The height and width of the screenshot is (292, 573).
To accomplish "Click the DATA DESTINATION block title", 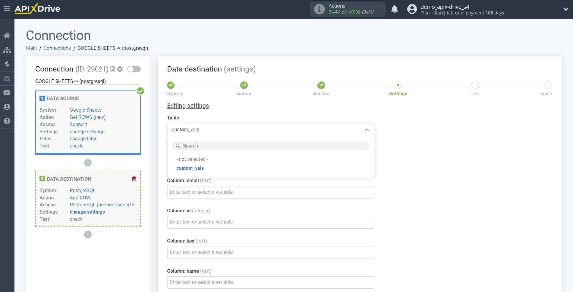I will pyautogui.click(x=69, y=179).
